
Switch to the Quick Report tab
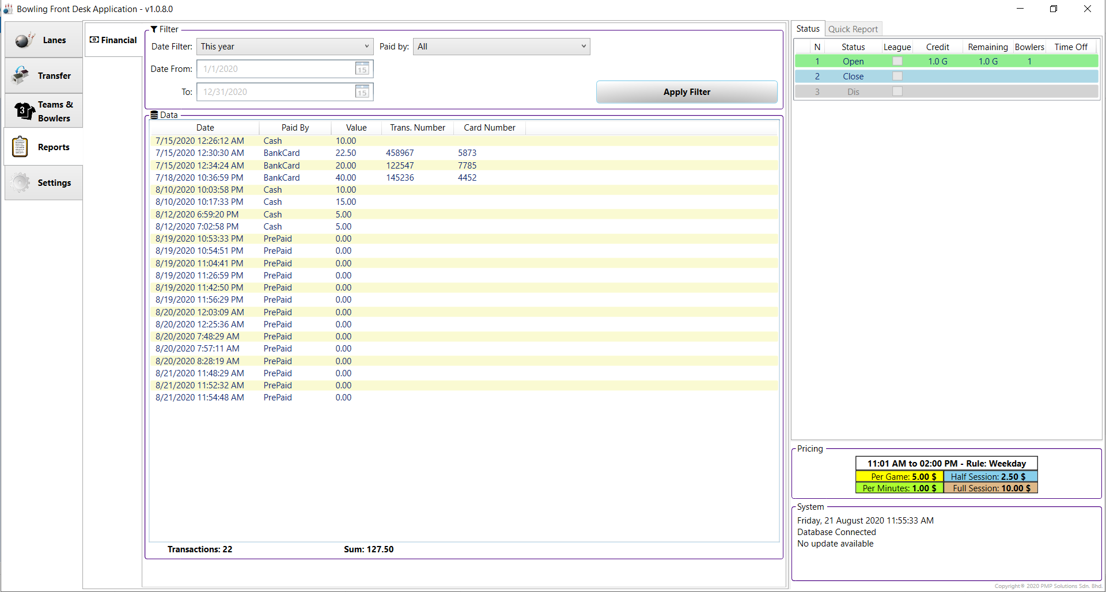[853, 29]
